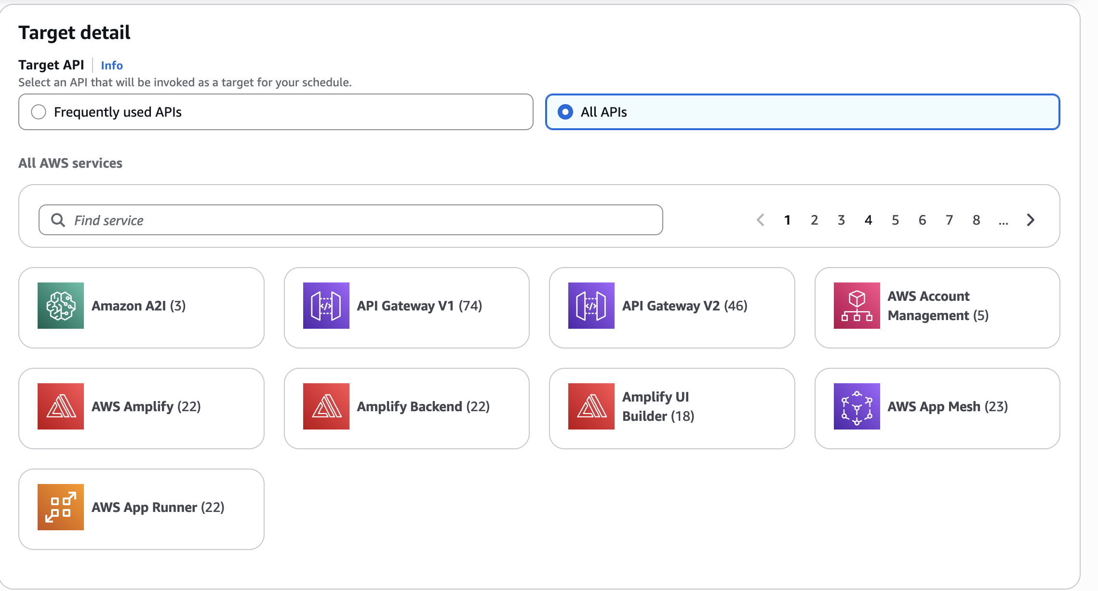Open the Target API Info link
This screenshot has height=591, width=1098.
pyautogui.click(x=112, y=65)
